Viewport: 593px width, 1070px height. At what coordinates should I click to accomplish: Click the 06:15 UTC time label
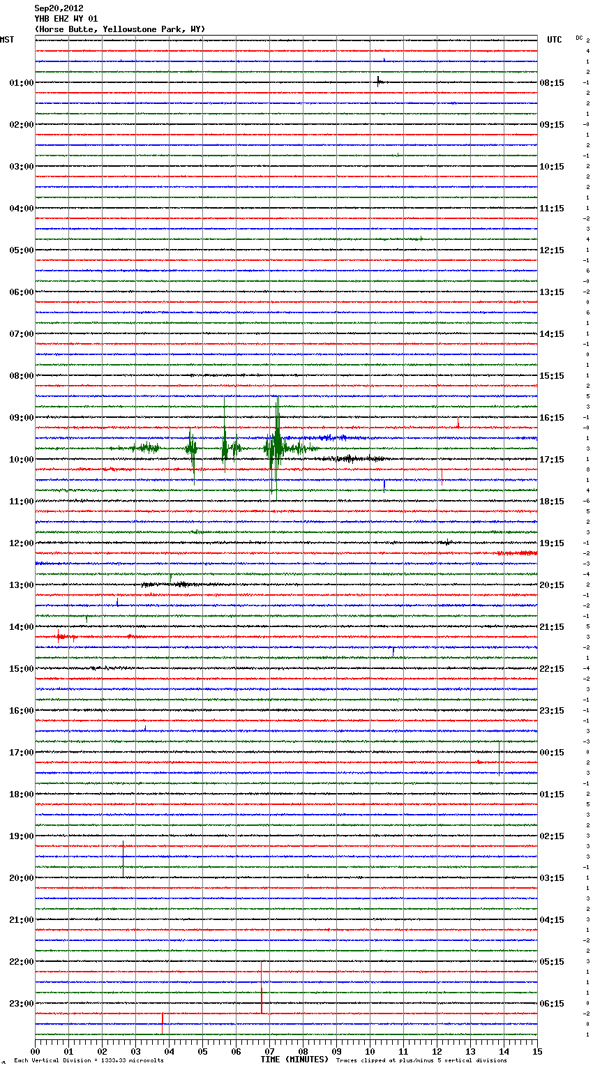pyautogui.click(x=552, y=1004)
